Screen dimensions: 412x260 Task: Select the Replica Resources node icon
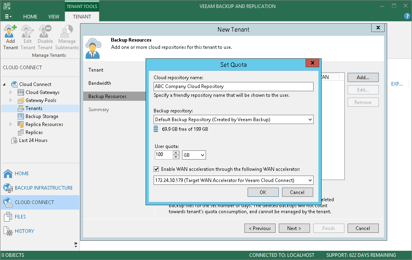click(x=21, y=124)
